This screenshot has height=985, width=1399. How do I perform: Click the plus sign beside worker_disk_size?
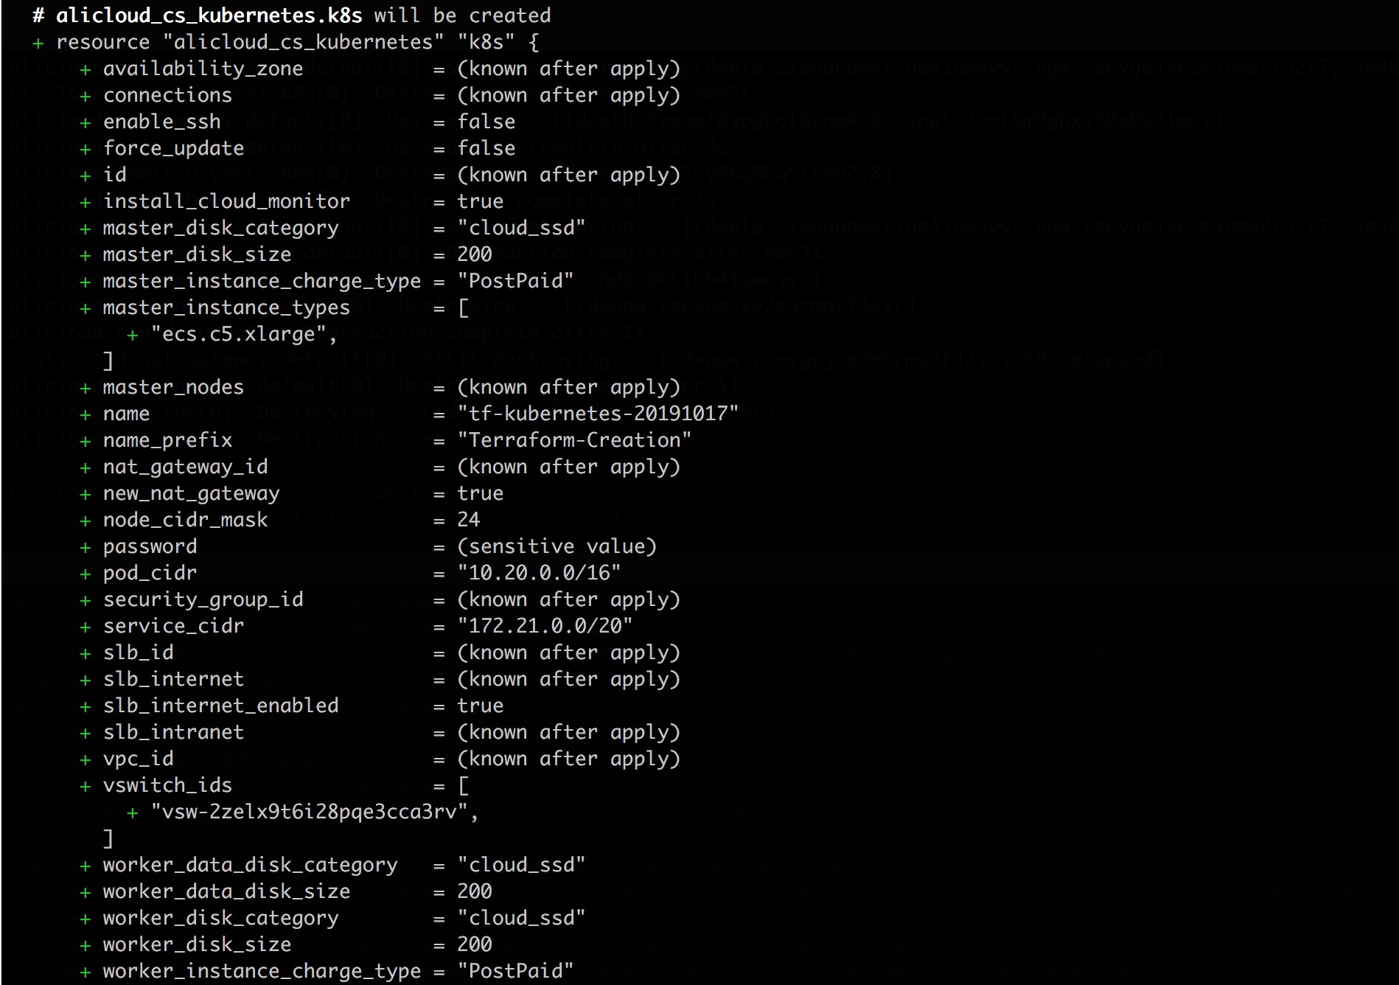[x=86, y=945]
